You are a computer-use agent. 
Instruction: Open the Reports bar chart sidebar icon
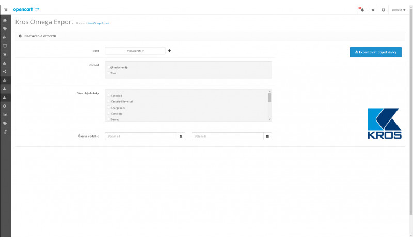click(5, 115)
